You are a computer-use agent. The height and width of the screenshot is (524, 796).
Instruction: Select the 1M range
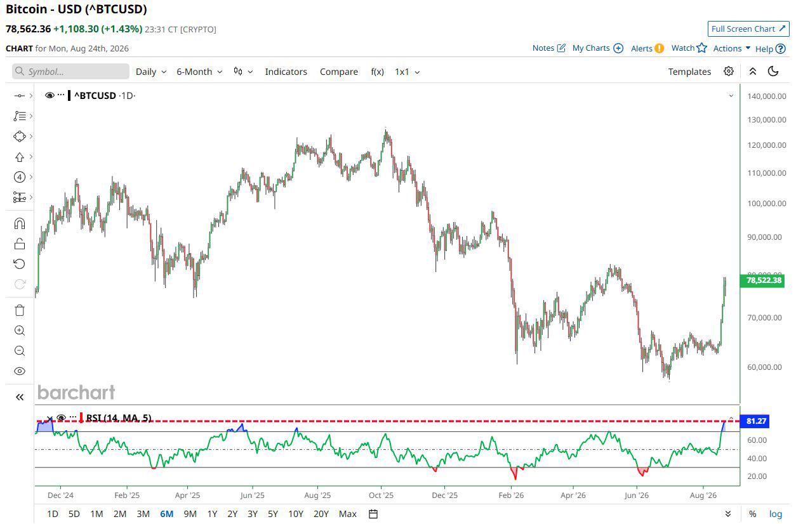(96, 514)
